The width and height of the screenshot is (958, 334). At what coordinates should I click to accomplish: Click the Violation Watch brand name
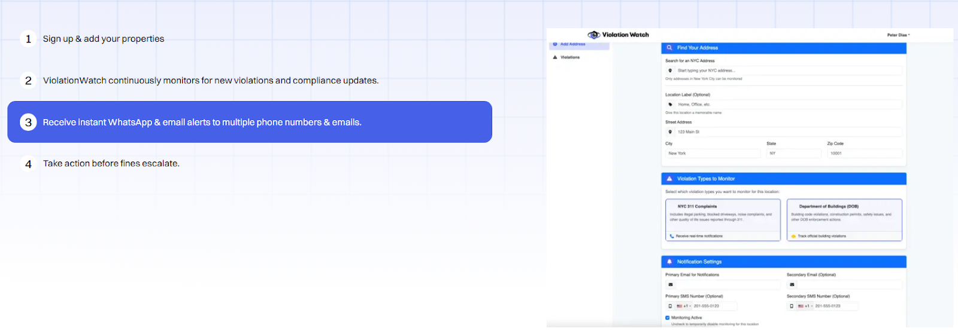pyautogui.click(x=625, y=35)
